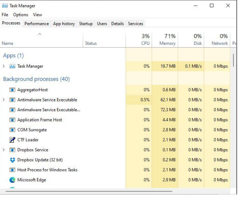The image size is (239, 197).
Task: Open the Options menu
Action: (x=20, y=15)
